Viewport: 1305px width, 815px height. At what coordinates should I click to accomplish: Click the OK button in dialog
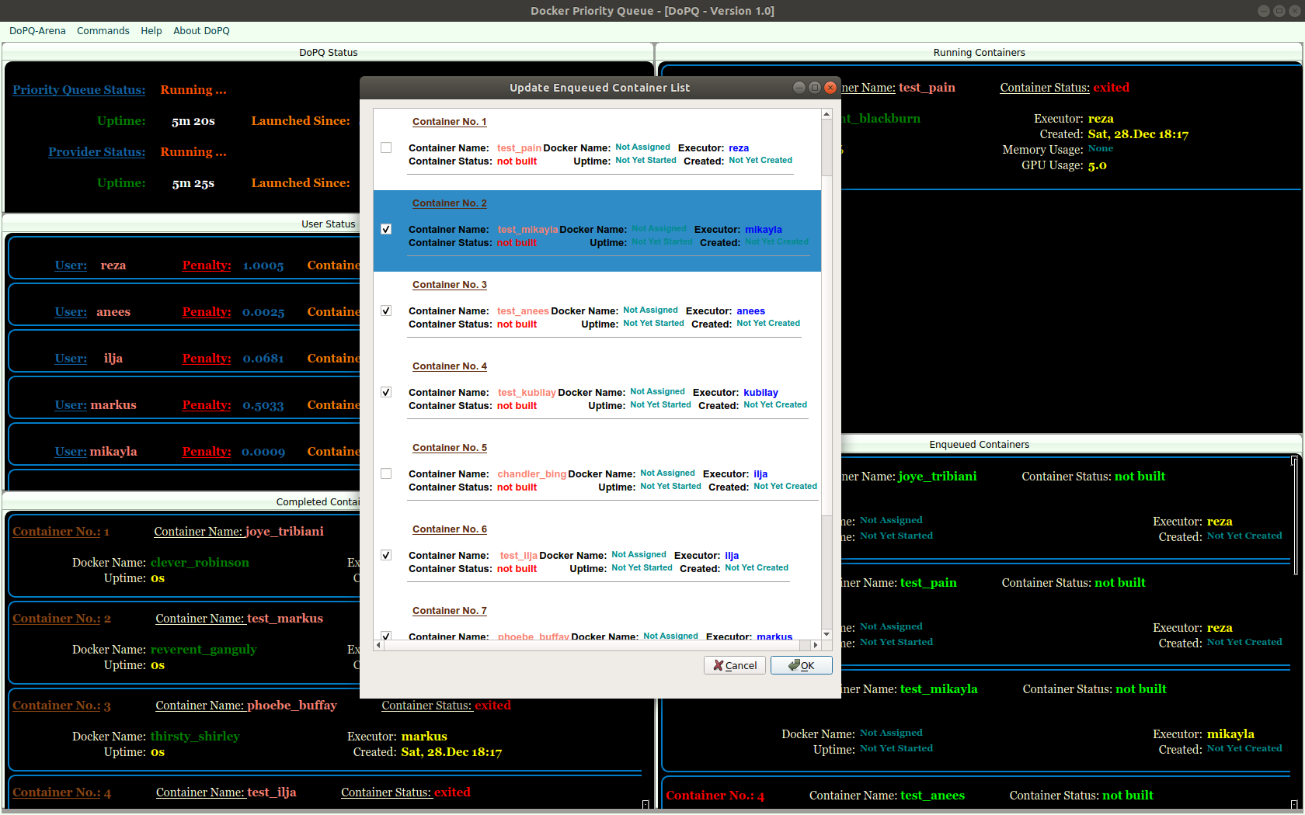coord(801,665)
